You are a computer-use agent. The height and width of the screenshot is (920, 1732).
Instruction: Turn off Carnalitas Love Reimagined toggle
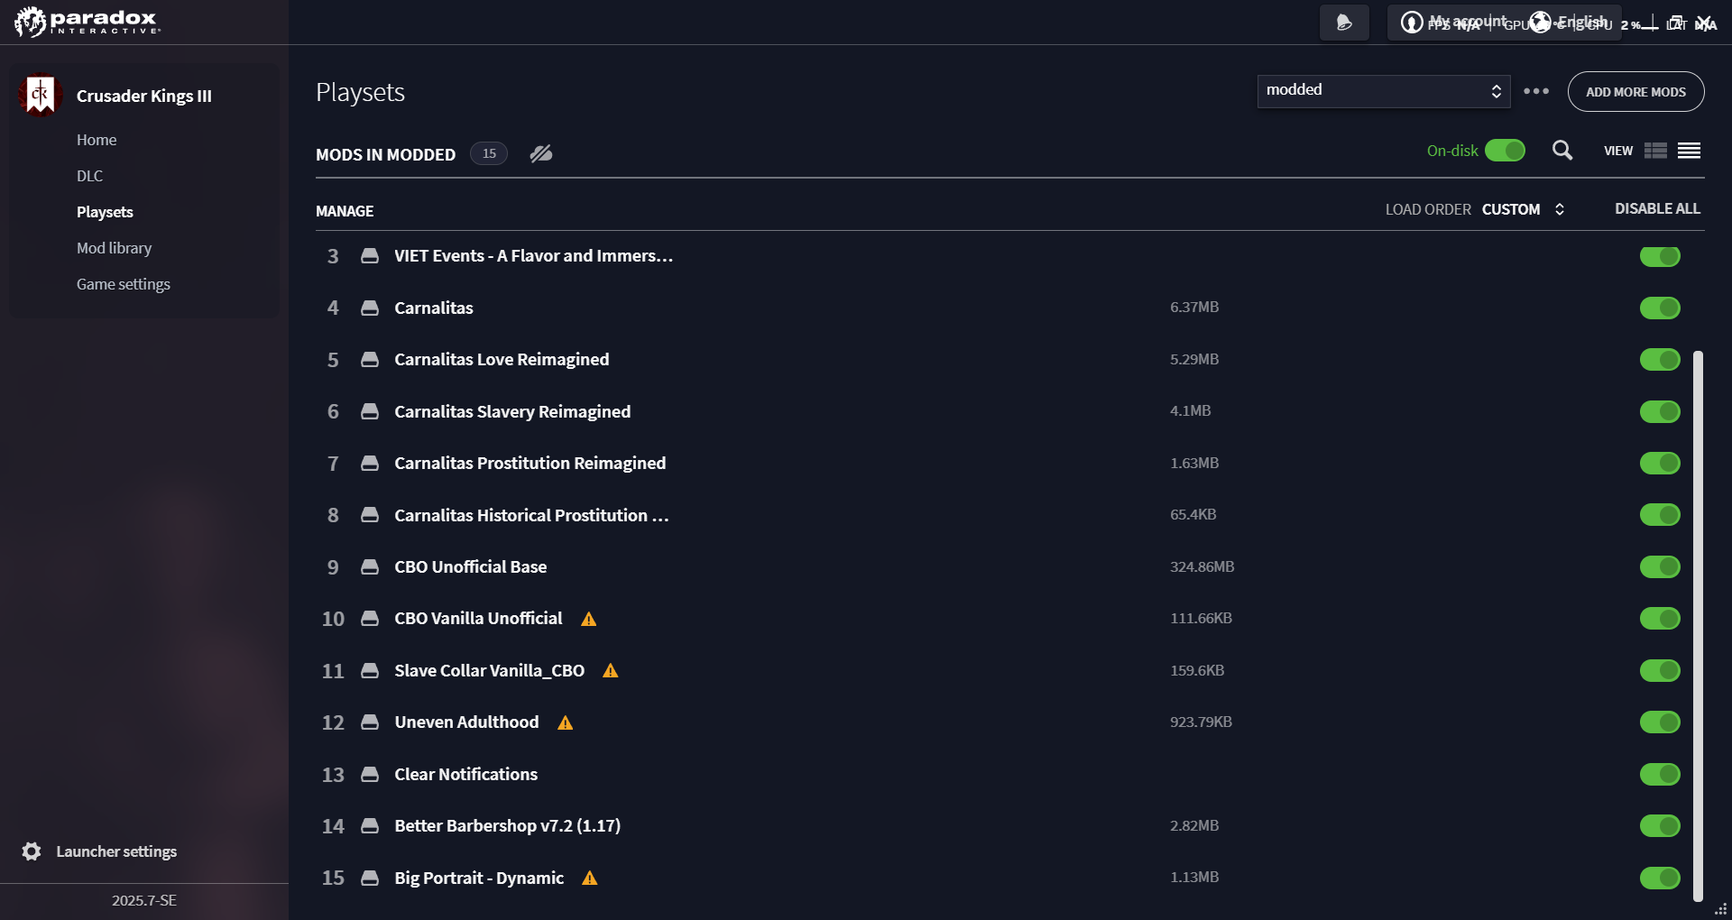[1660, 360]
